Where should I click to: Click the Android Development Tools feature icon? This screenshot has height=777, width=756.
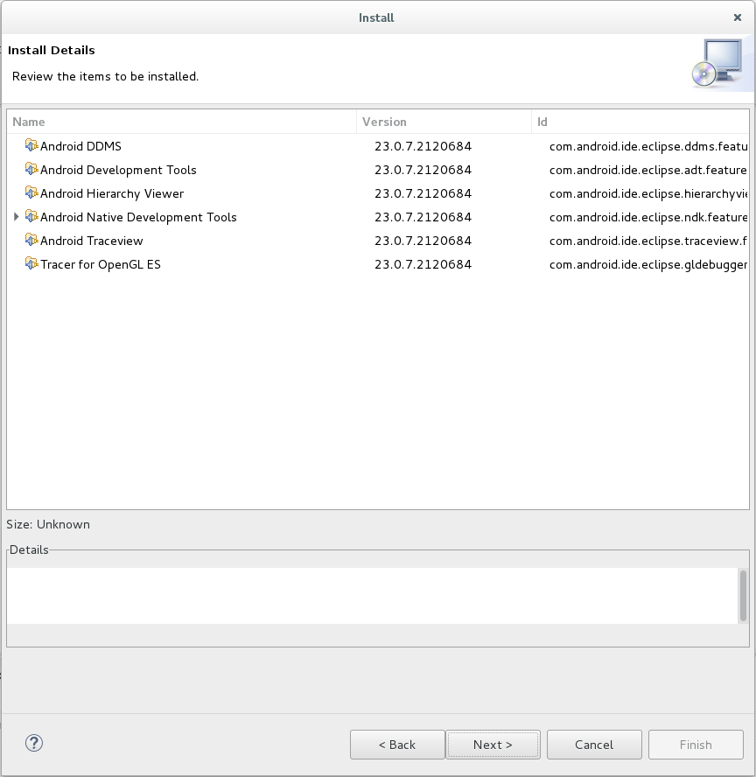[31, 170]
